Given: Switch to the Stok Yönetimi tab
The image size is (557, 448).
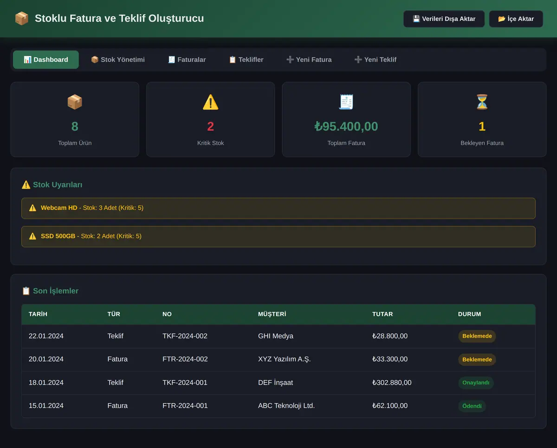Looking at the screenshot, I should click(x=118, y=60).
